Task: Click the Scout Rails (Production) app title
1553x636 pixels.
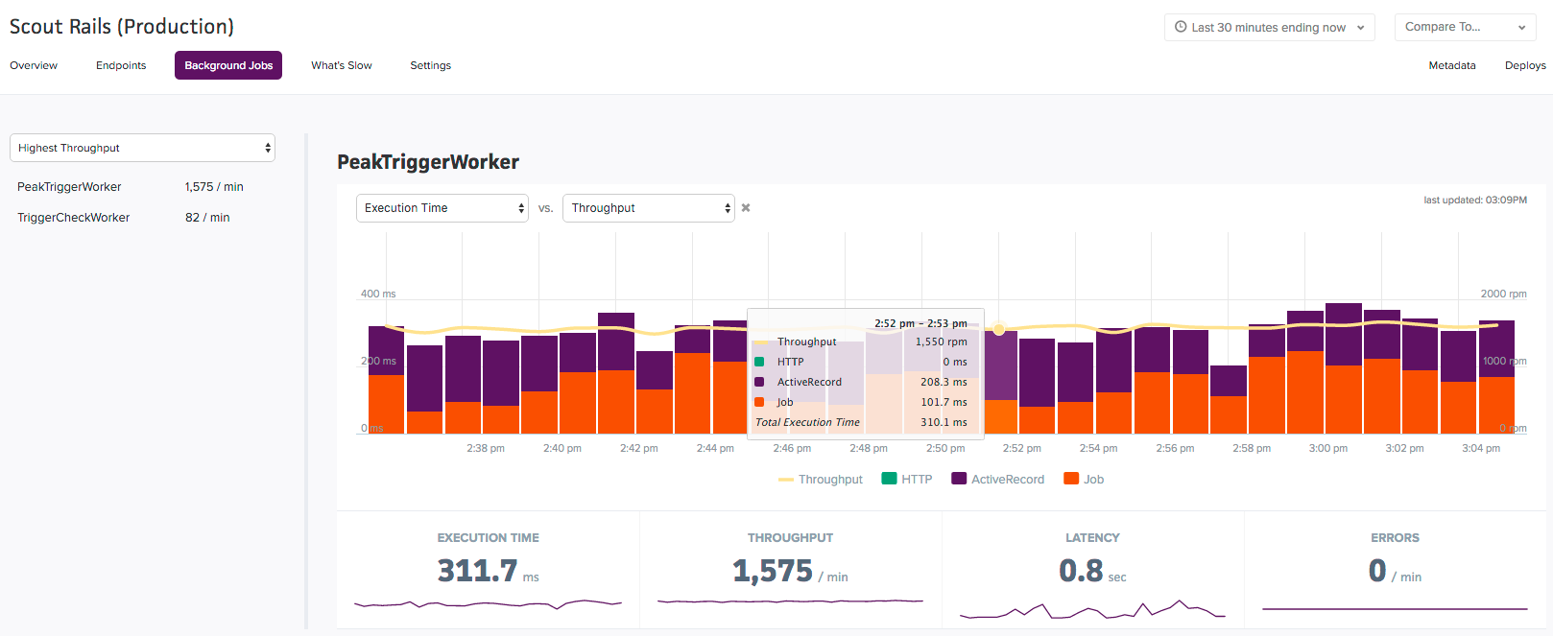Action: pos(122,27)
